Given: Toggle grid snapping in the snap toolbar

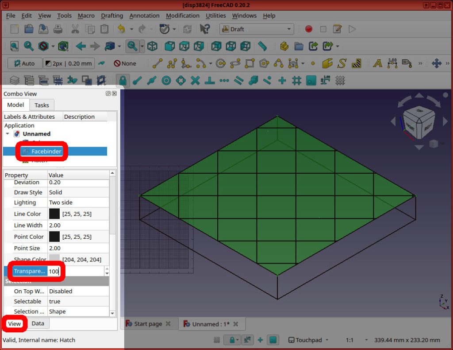Looking at the screenshot, I should [x=297, y=80].
